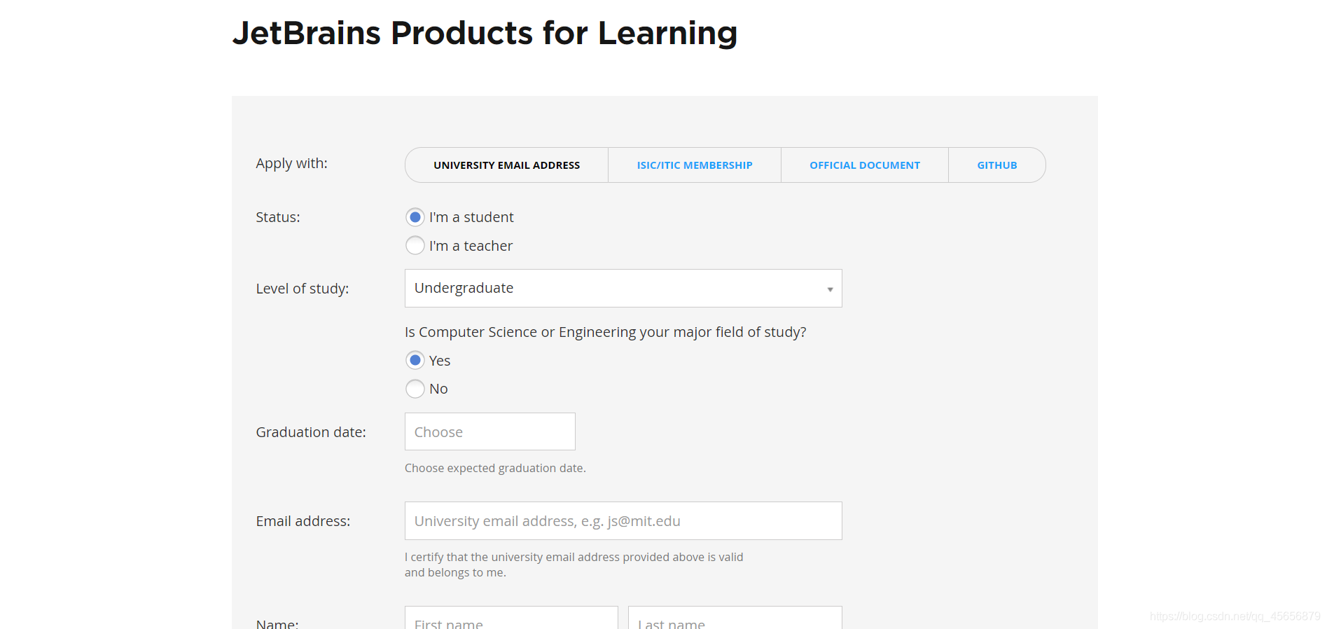Screen dimensions: 1327x629
Task: Click the "I'm a student" label text
Action: click(471, 217)
